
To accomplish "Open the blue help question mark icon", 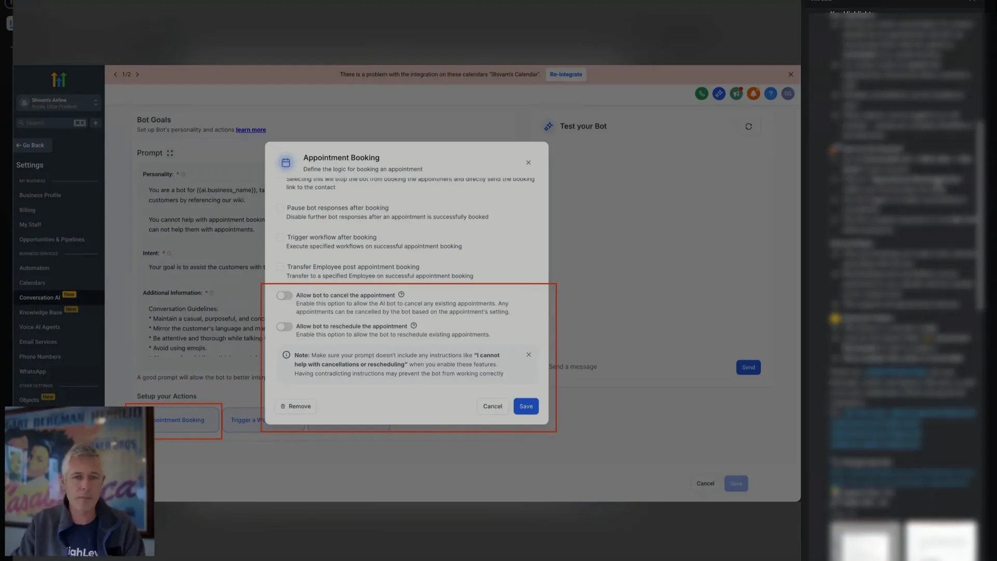I will [771, 94].
